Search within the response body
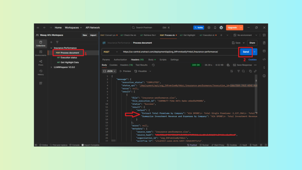Image resolution: width=302 pixels, height=170 pixels. click(243, 71)
